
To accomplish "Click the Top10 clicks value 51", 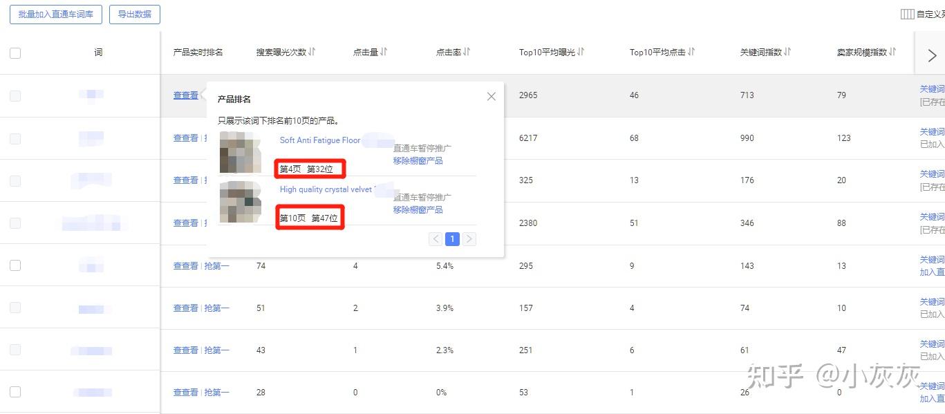I will click(x=635, y=223).
